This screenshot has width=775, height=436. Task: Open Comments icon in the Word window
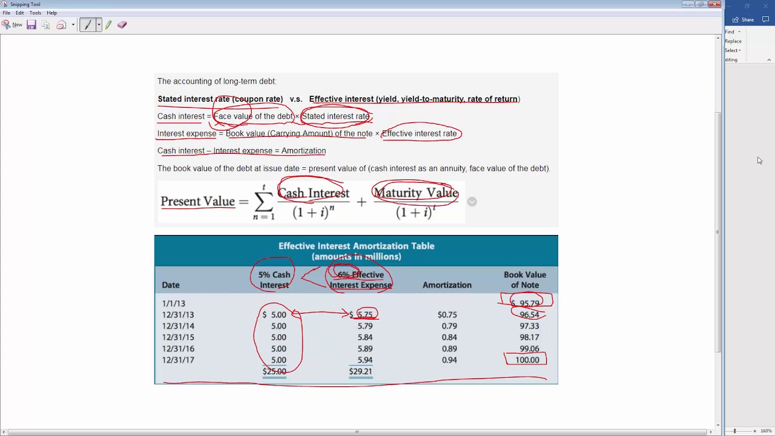tap(765, 20)
